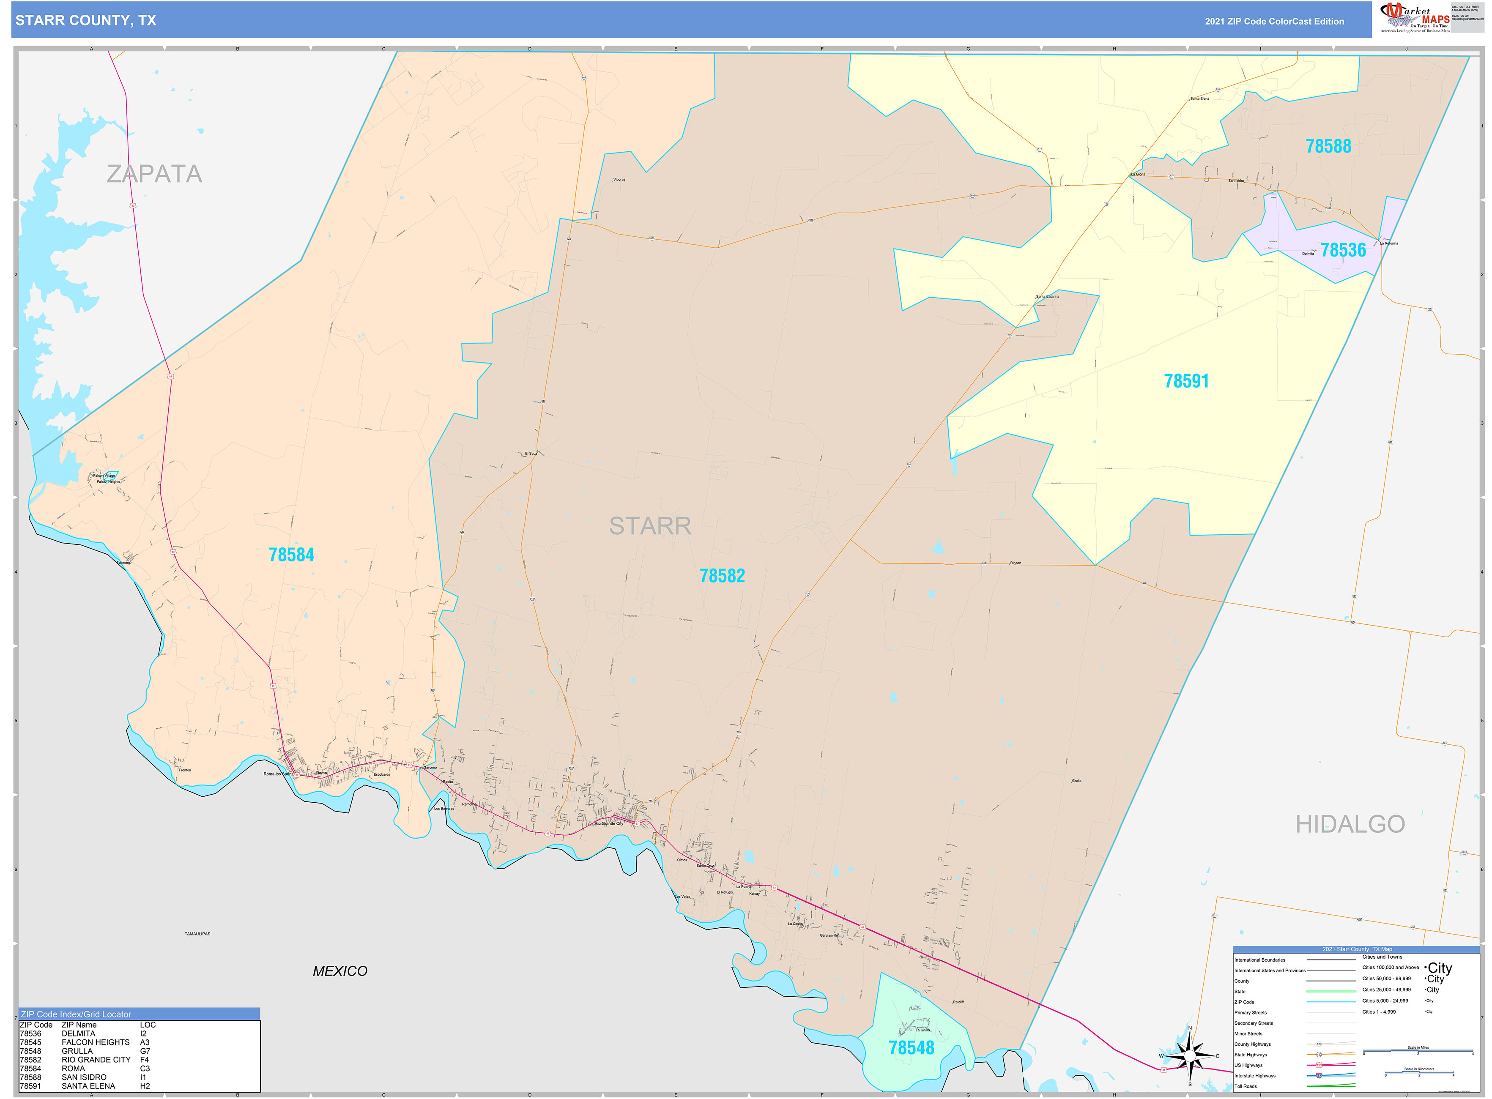Click the HIDALGO county label
This screenshot has width=1492, height=1099.
click(x=1350, y=824)
